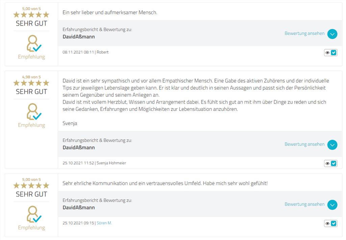346x240 pixels.
Task: Click "Bewertung ansehen" on Robert's review
Action: click(x=304, y=33)
